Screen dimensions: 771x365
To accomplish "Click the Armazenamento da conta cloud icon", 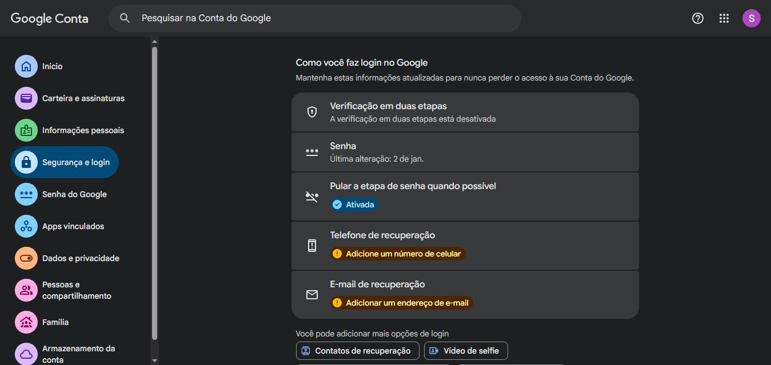I will point(26,354).
